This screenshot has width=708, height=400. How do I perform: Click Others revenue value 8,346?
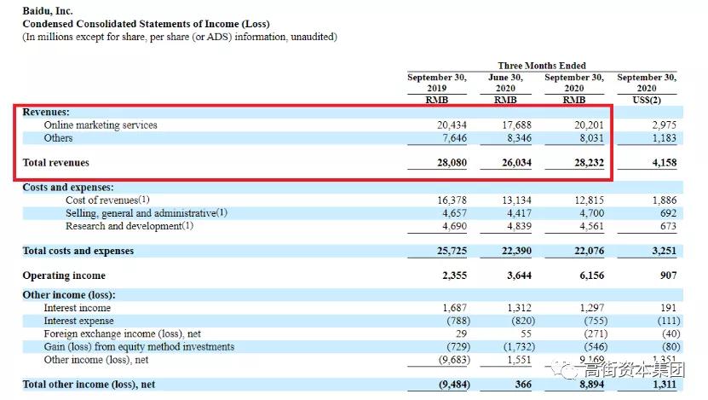[519, 138]
